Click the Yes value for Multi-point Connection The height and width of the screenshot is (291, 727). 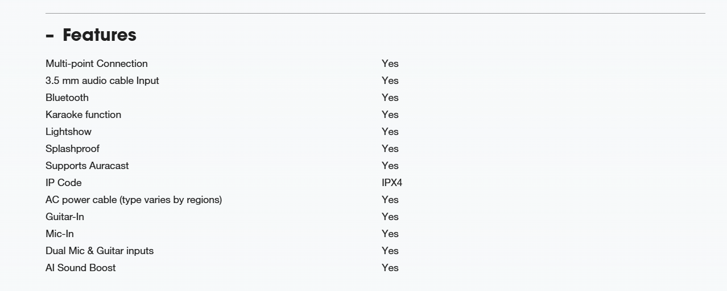tap(390, 64)
